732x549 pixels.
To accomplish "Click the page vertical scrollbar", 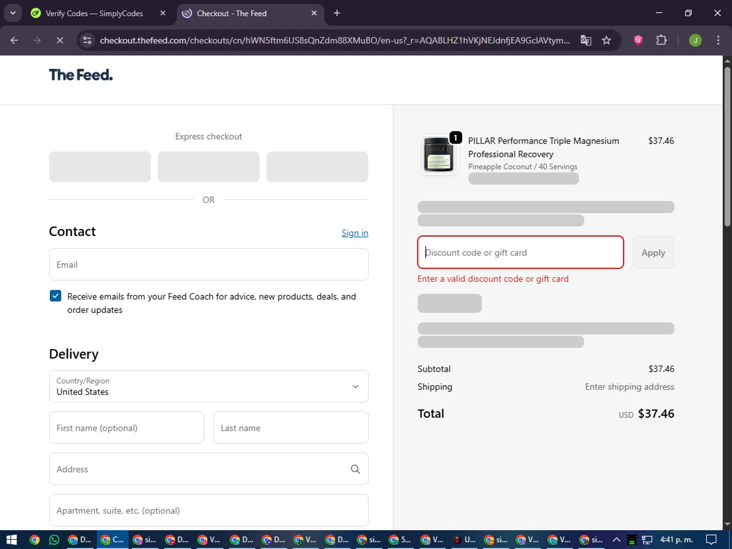I will [727, 146].
